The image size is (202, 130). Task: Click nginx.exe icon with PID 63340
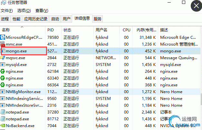pyautogui.click(x=3, y=78)
